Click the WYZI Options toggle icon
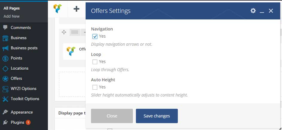The image size is (282, 130). point(5,89)
